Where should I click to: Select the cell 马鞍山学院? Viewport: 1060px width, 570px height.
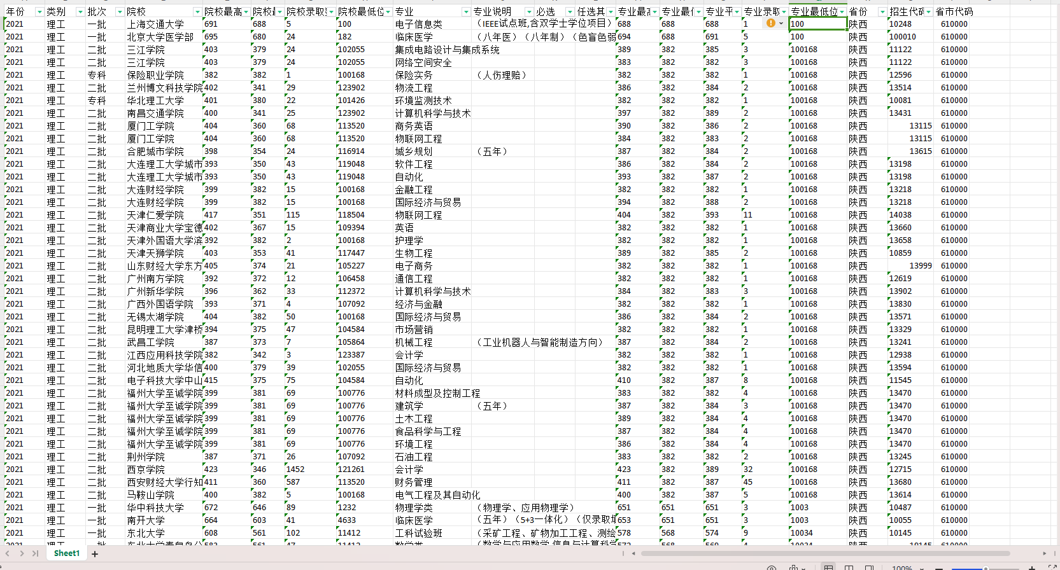coord(164,495)
